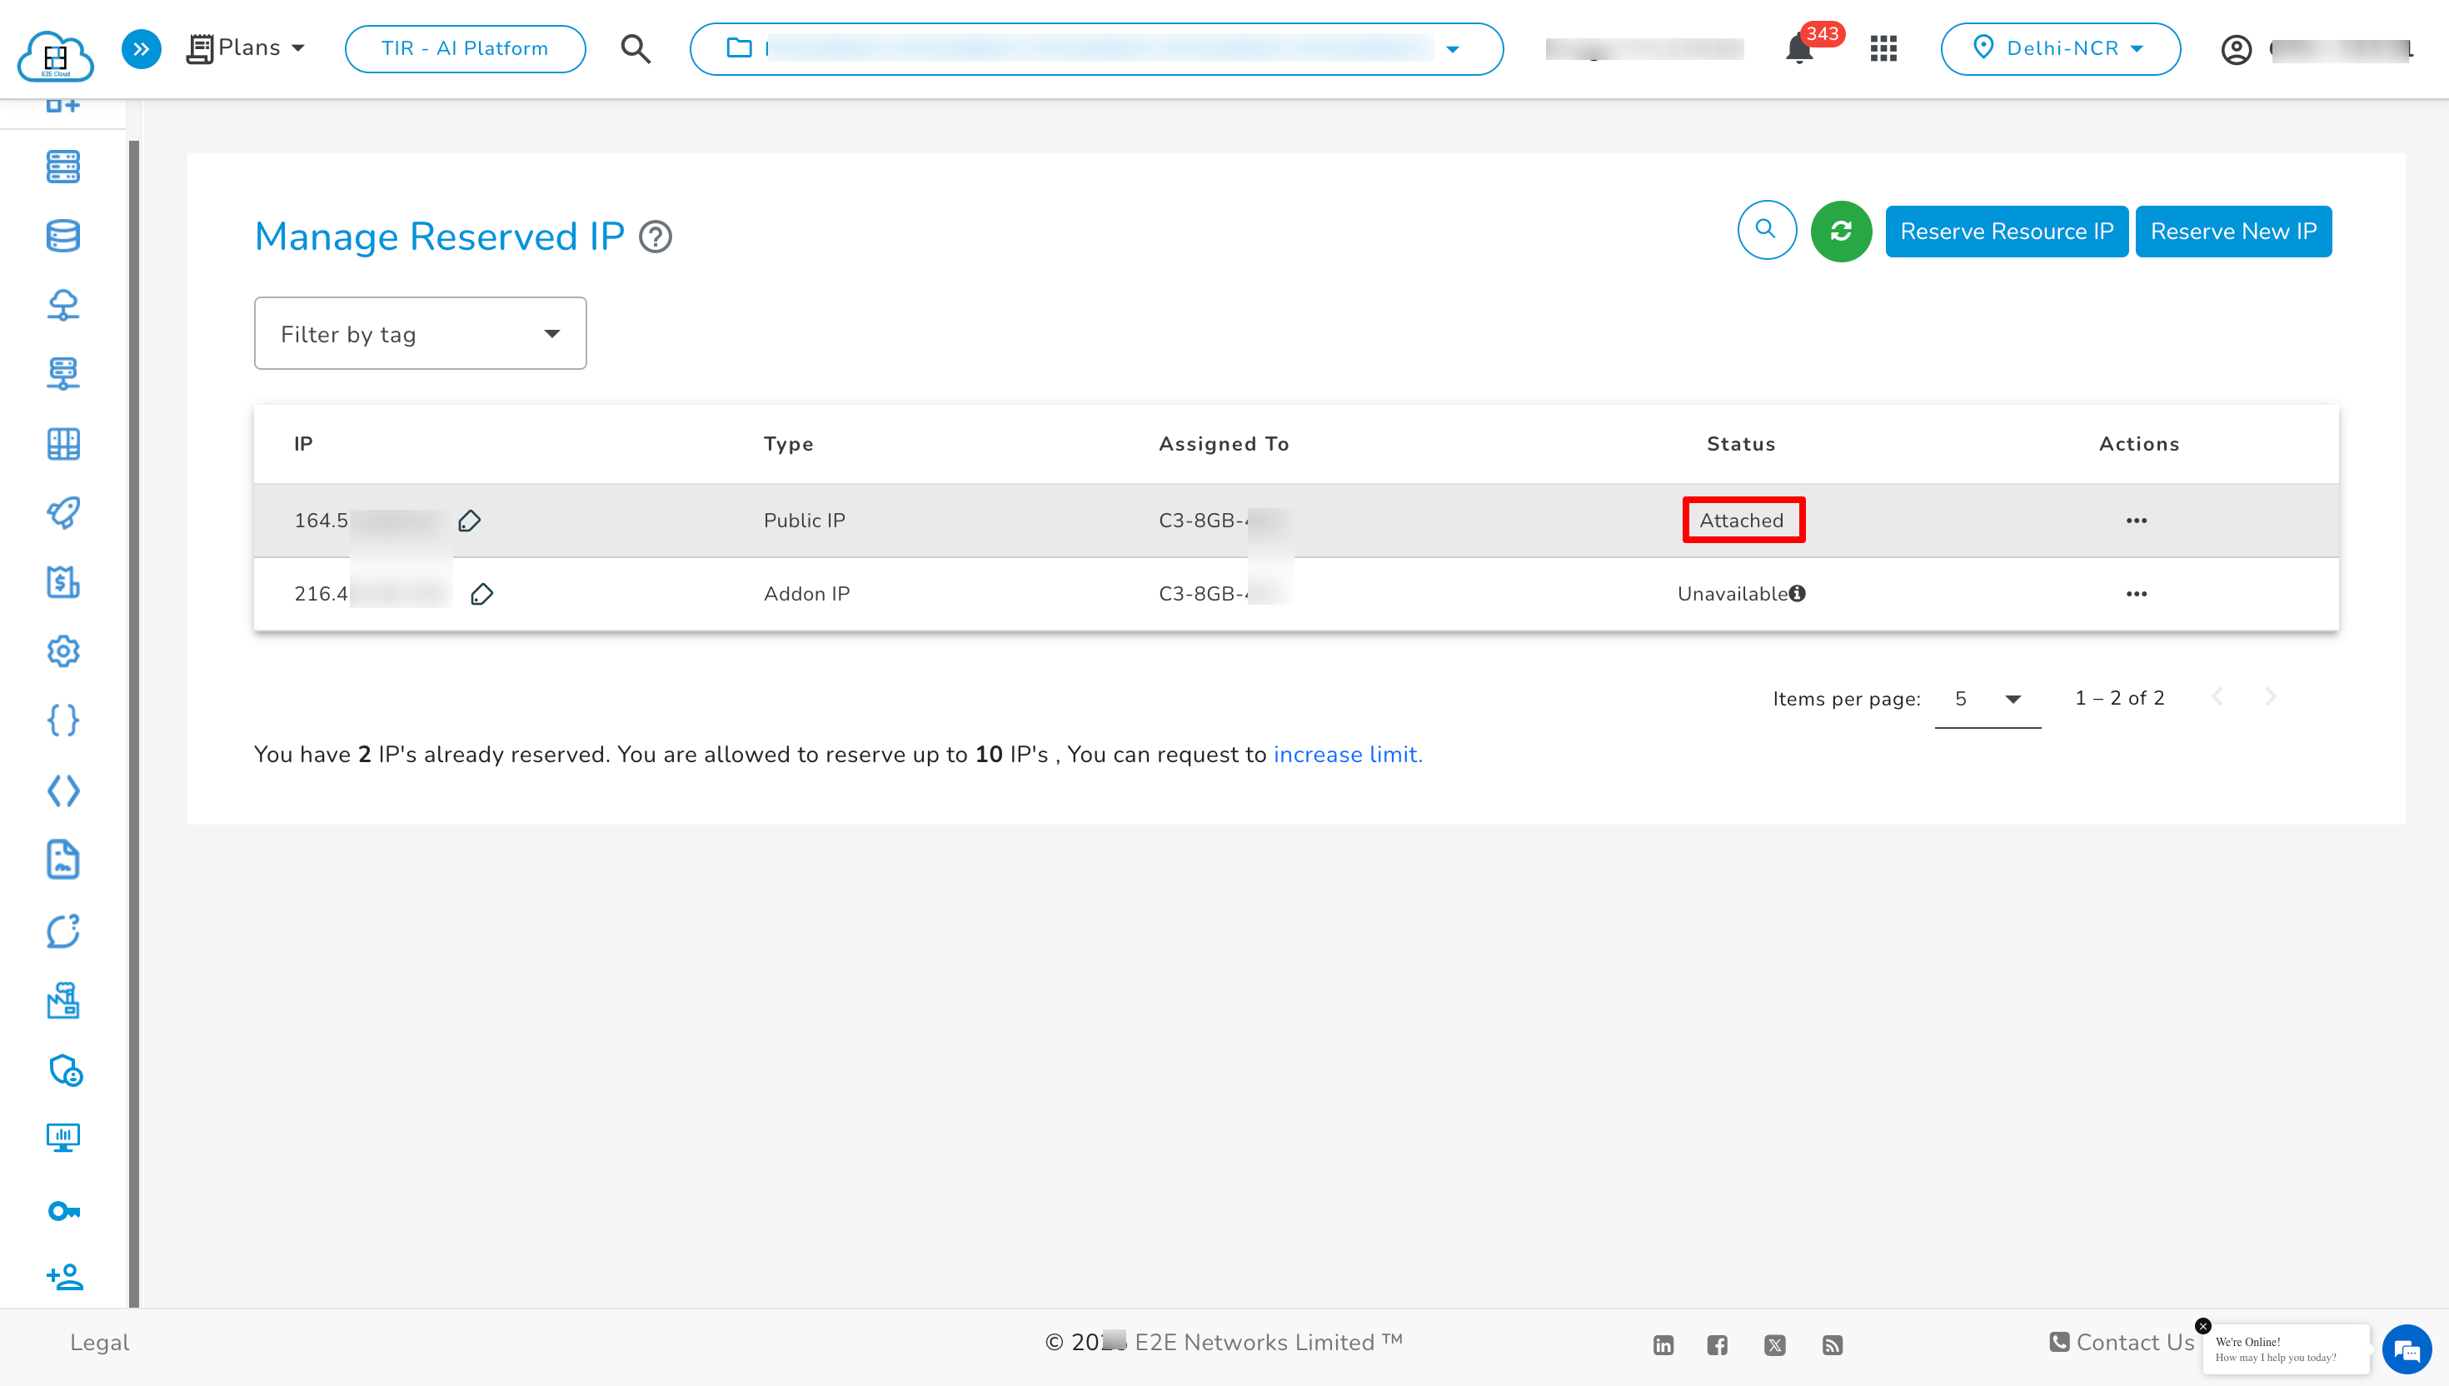The width and height of the screenshot is (2449, 1386).
Task: Open actions menu for the Addon IP row
Action: point(2136,593)
